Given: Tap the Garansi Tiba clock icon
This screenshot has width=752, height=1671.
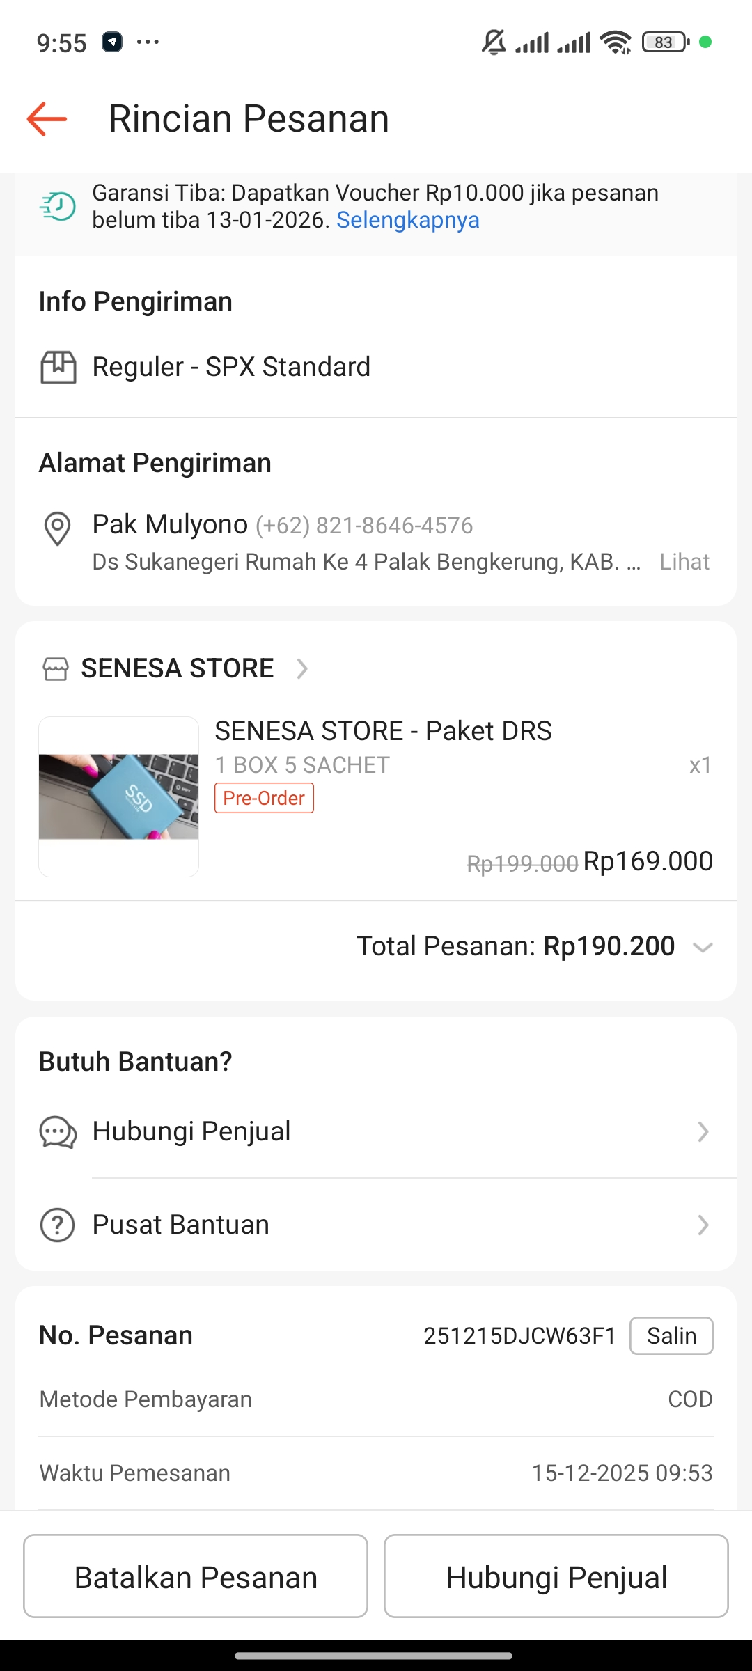Looking at the screenshot, I should (58, 207).
